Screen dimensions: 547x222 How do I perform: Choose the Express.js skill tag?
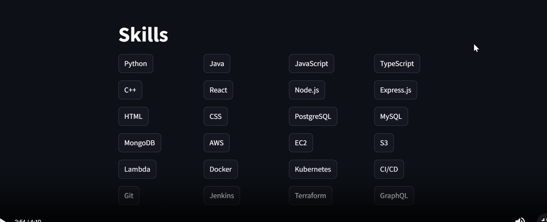point(395,90)
